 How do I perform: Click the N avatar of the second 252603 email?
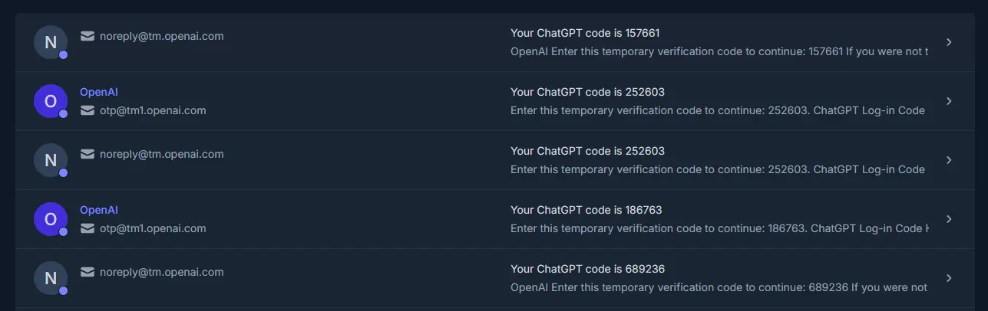[x=51, y=160]
